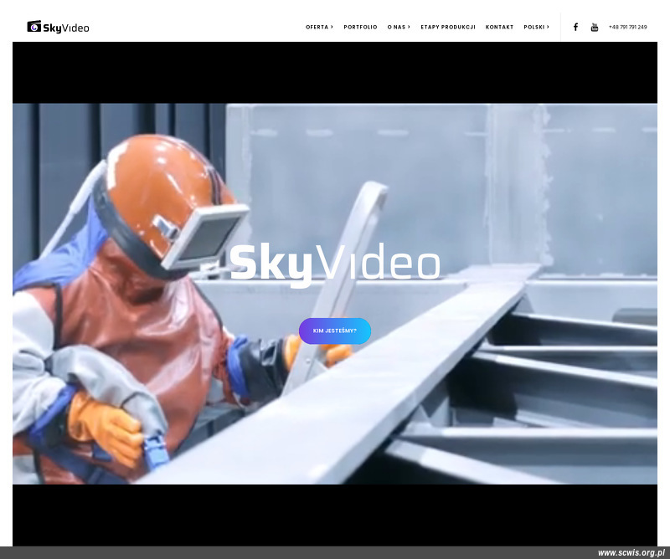
Task: Expand the O nas dropdown menu
Action: click(399, 27)
